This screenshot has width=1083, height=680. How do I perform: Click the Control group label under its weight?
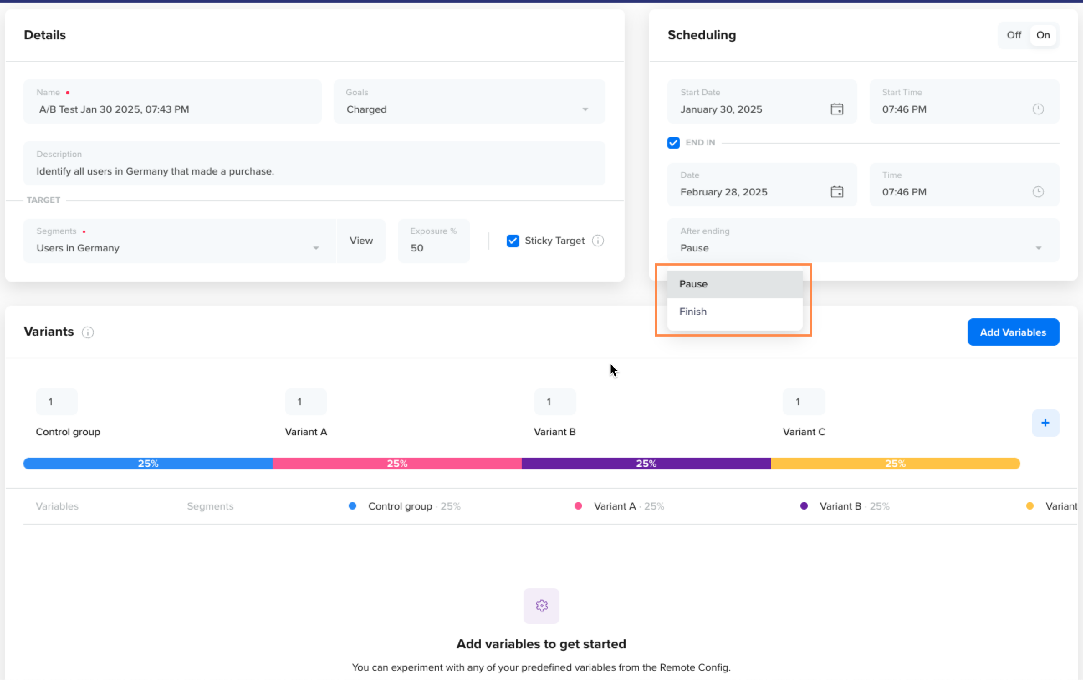click(x=68, y=431)
